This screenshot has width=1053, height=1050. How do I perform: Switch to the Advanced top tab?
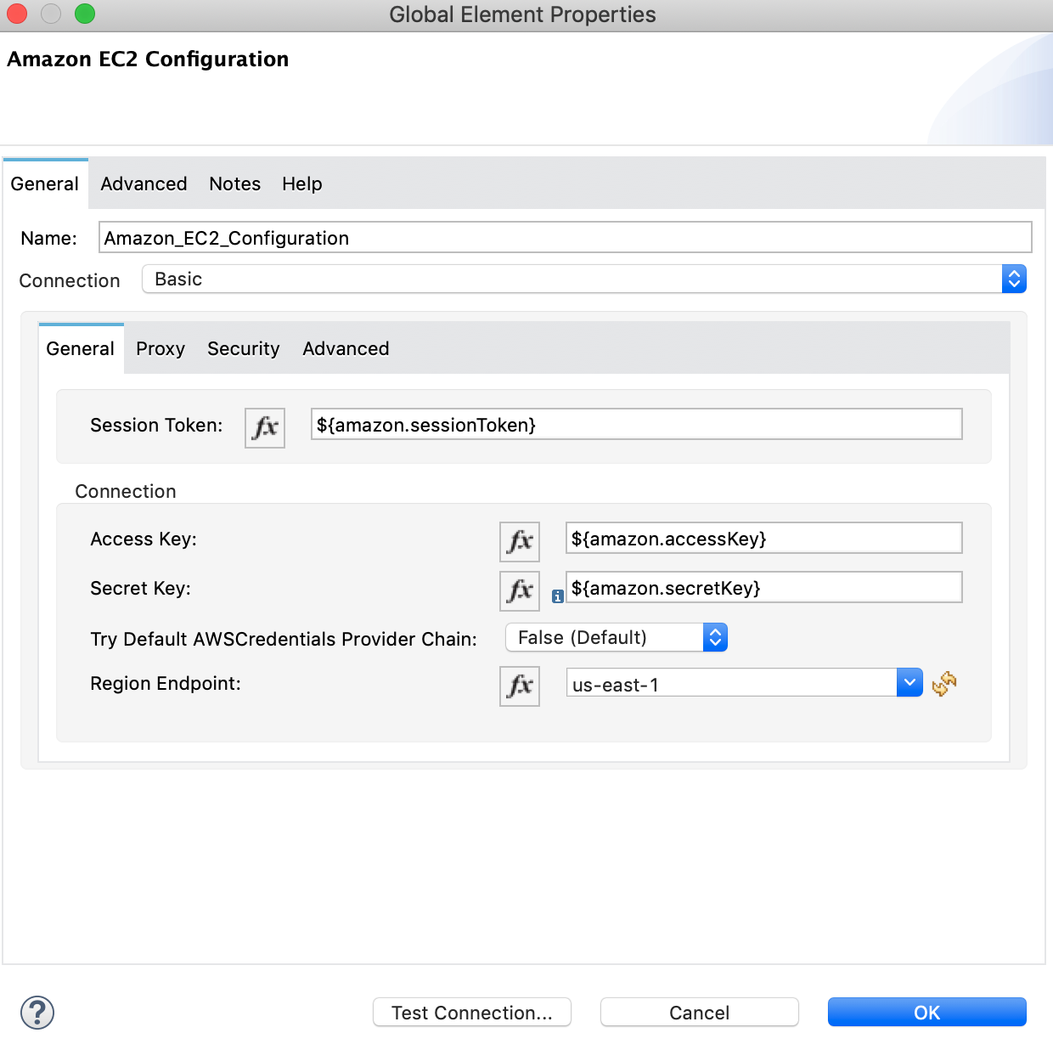[x=143, y=183]
